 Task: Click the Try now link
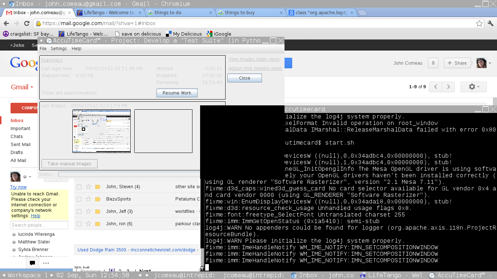[x=18, y=187]
